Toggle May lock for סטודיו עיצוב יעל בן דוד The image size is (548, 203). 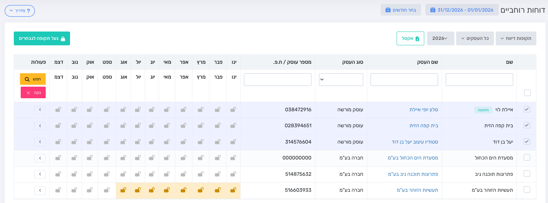pyautogui.click(x=167, y=142)
